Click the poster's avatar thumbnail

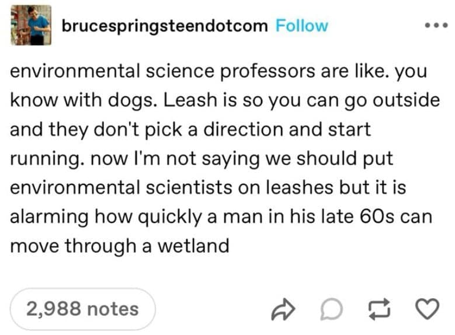click(30, 25)
